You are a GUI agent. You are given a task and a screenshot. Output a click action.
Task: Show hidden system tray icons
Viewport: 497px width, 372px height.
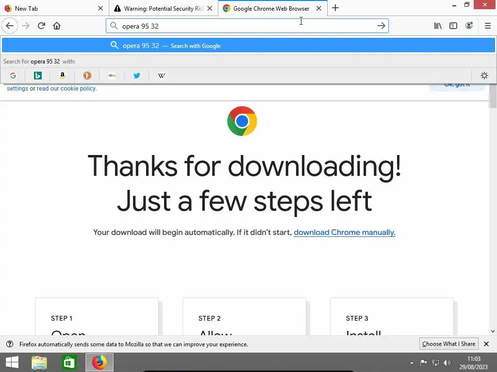click(412, 362)
